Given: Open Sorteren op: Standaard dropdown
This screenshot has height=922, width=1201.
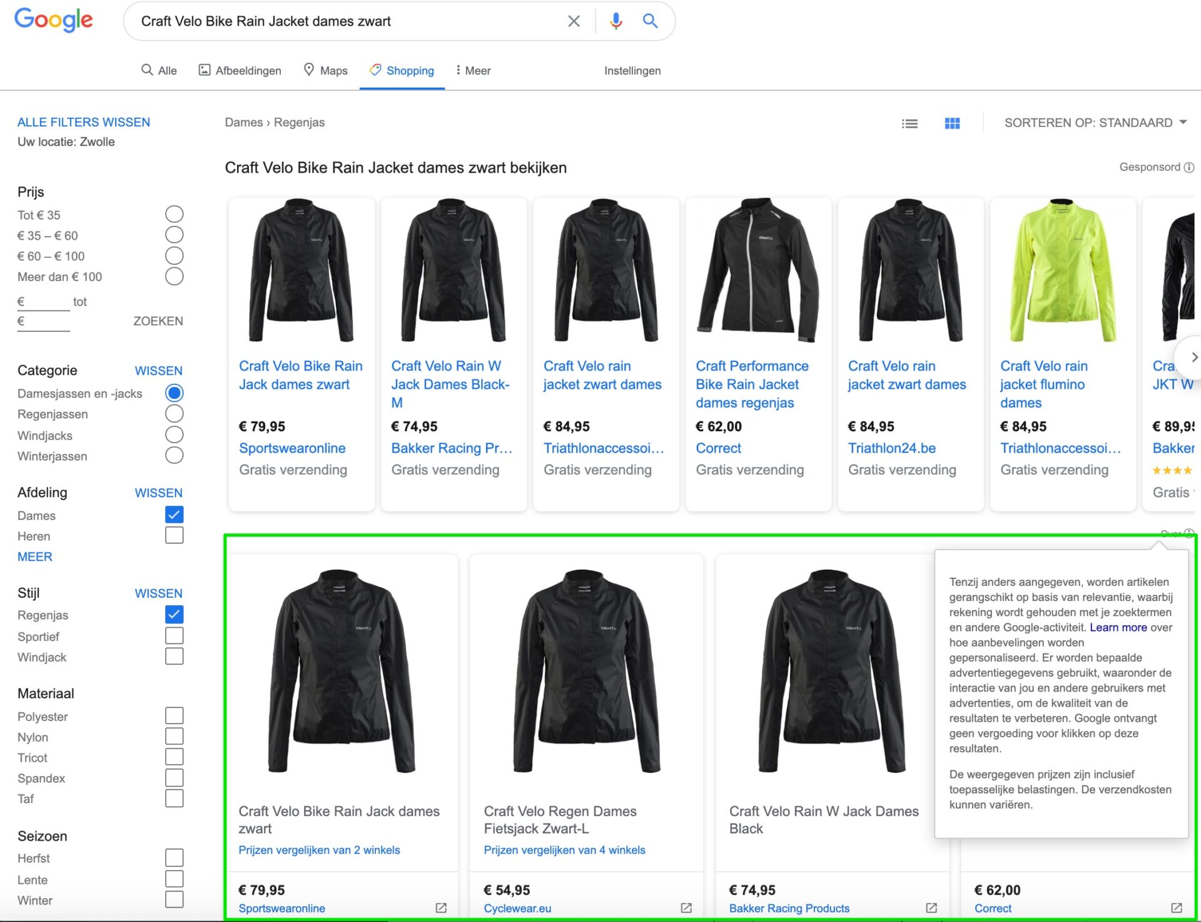Looking at the screenshot, I should [1095, 123].
